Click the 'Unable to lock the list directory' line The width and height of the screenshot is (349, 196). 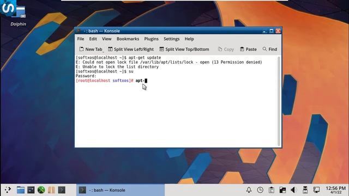pos(117,66)
